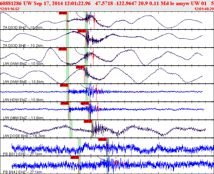Click the iPc0 pick flag on GNW BHZ
214x174 pixels.
click(63, 49)
